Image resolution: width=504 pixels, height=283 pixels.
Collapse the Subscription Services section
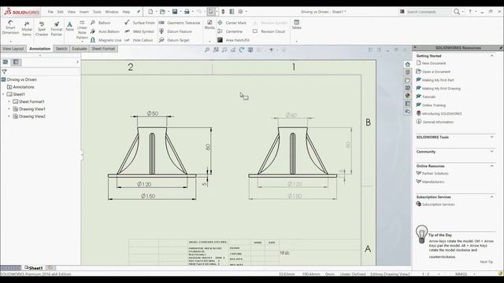(x=491, y=197)
